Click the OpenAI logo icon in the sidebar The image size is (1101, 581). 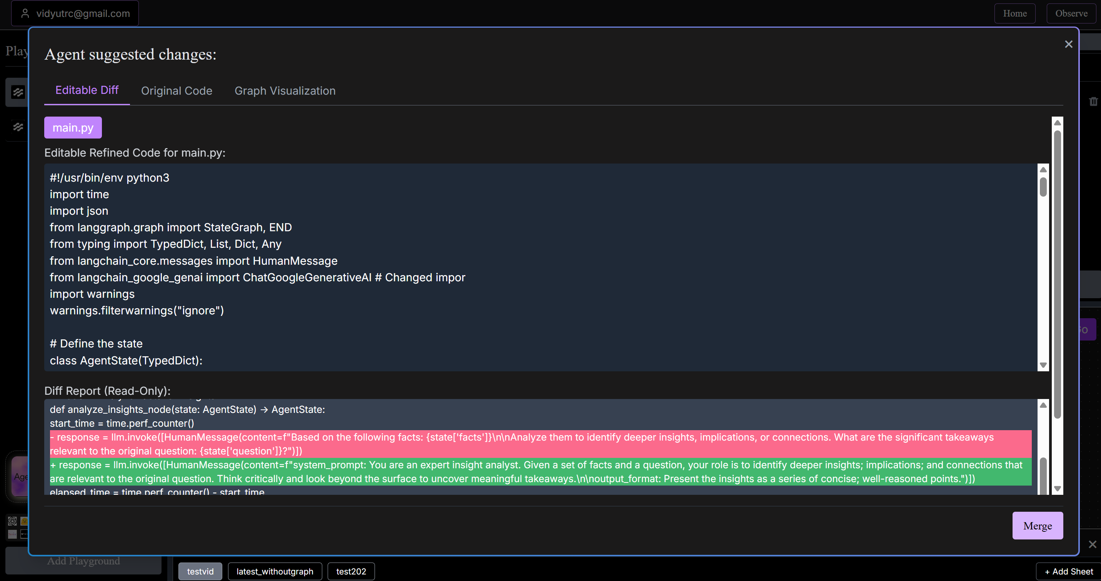pos(12,521)
